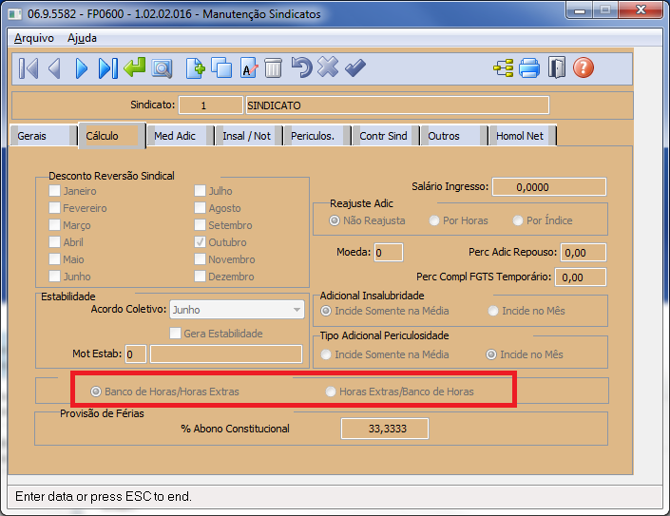Print using the printer icon
Screen dimensions: 670x516
(529, 68)
